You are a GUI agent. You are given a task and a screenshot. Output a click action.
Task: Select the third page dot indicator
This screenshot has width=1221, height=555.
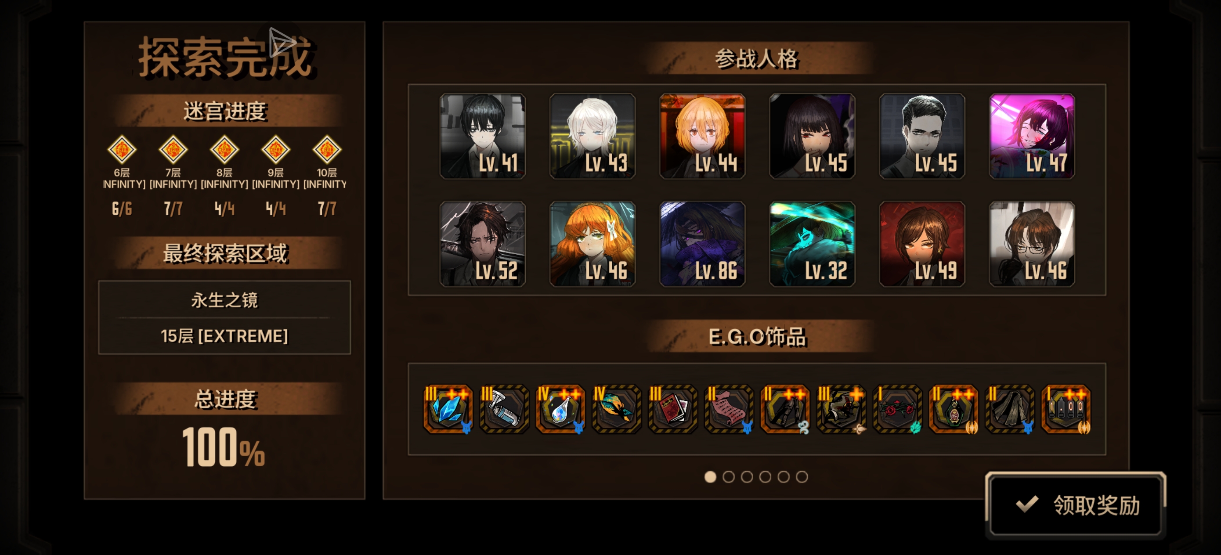[x=747, y=477]
